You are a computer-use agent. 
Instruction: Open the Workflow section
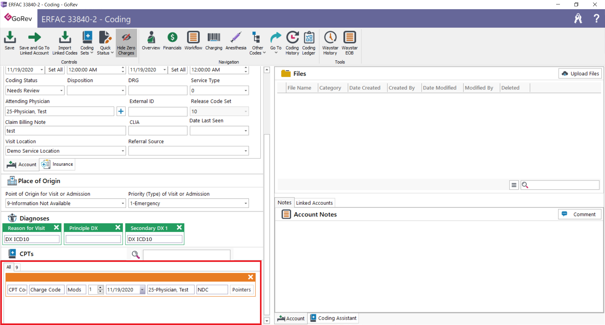point(193,41)
